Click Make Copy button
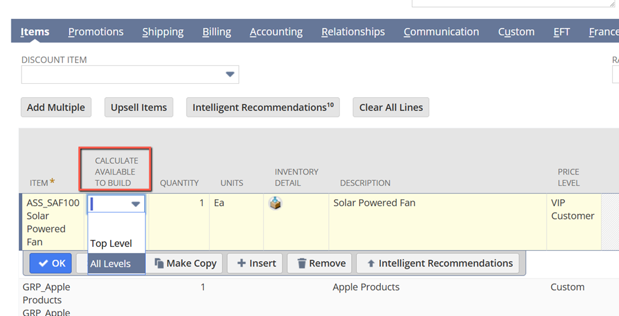 [186, 263]
